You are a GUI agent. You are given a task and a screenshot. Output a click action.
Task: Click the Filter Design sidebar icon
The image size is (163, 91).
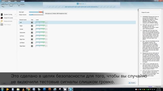(x=2, y=25)
